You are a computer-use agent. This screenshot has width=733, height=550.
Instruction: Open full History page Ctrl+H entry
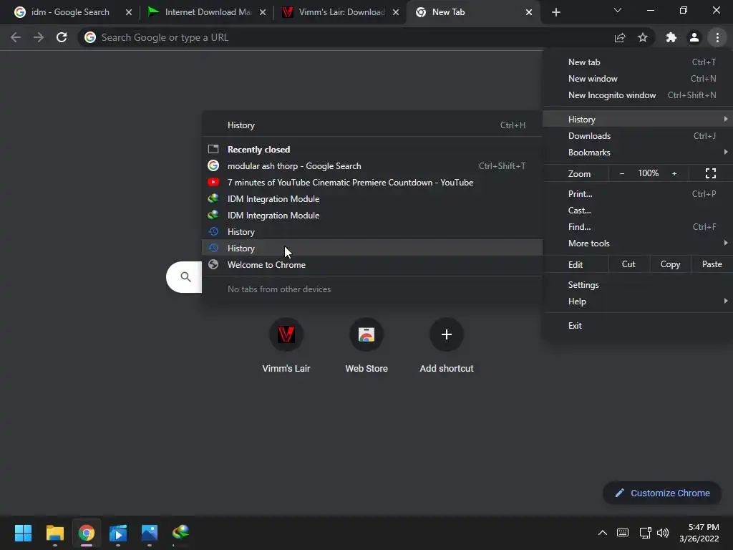click(x=372, y=125)
